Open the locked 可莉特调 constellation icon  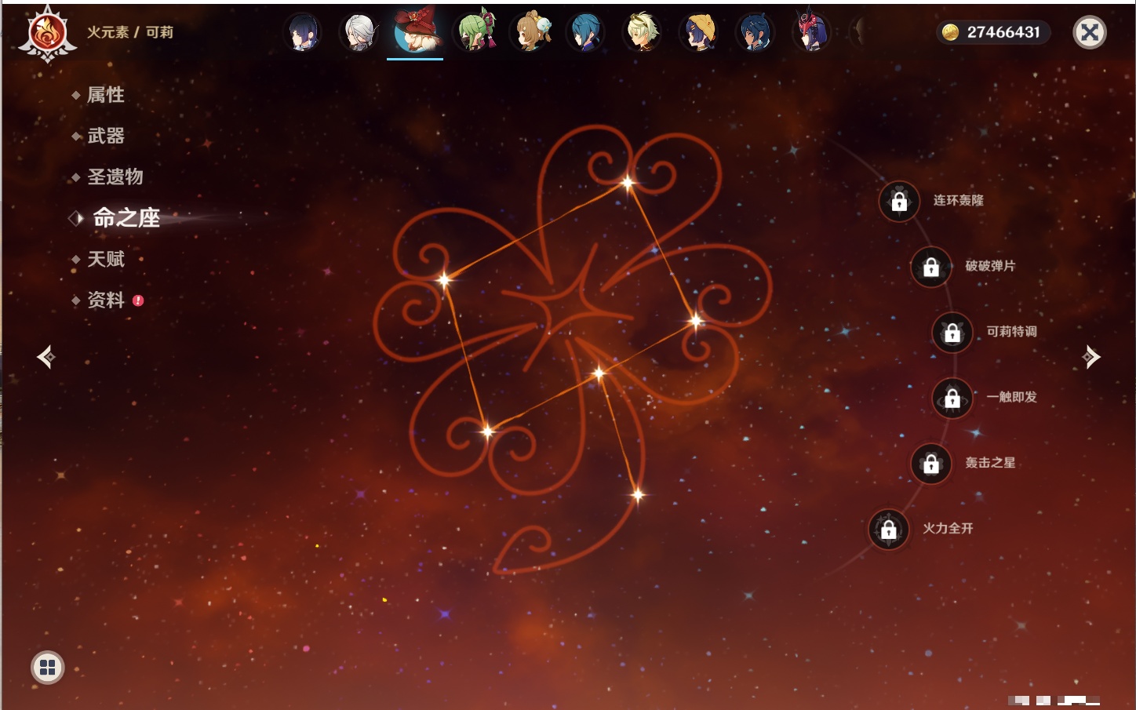[952, 333]
